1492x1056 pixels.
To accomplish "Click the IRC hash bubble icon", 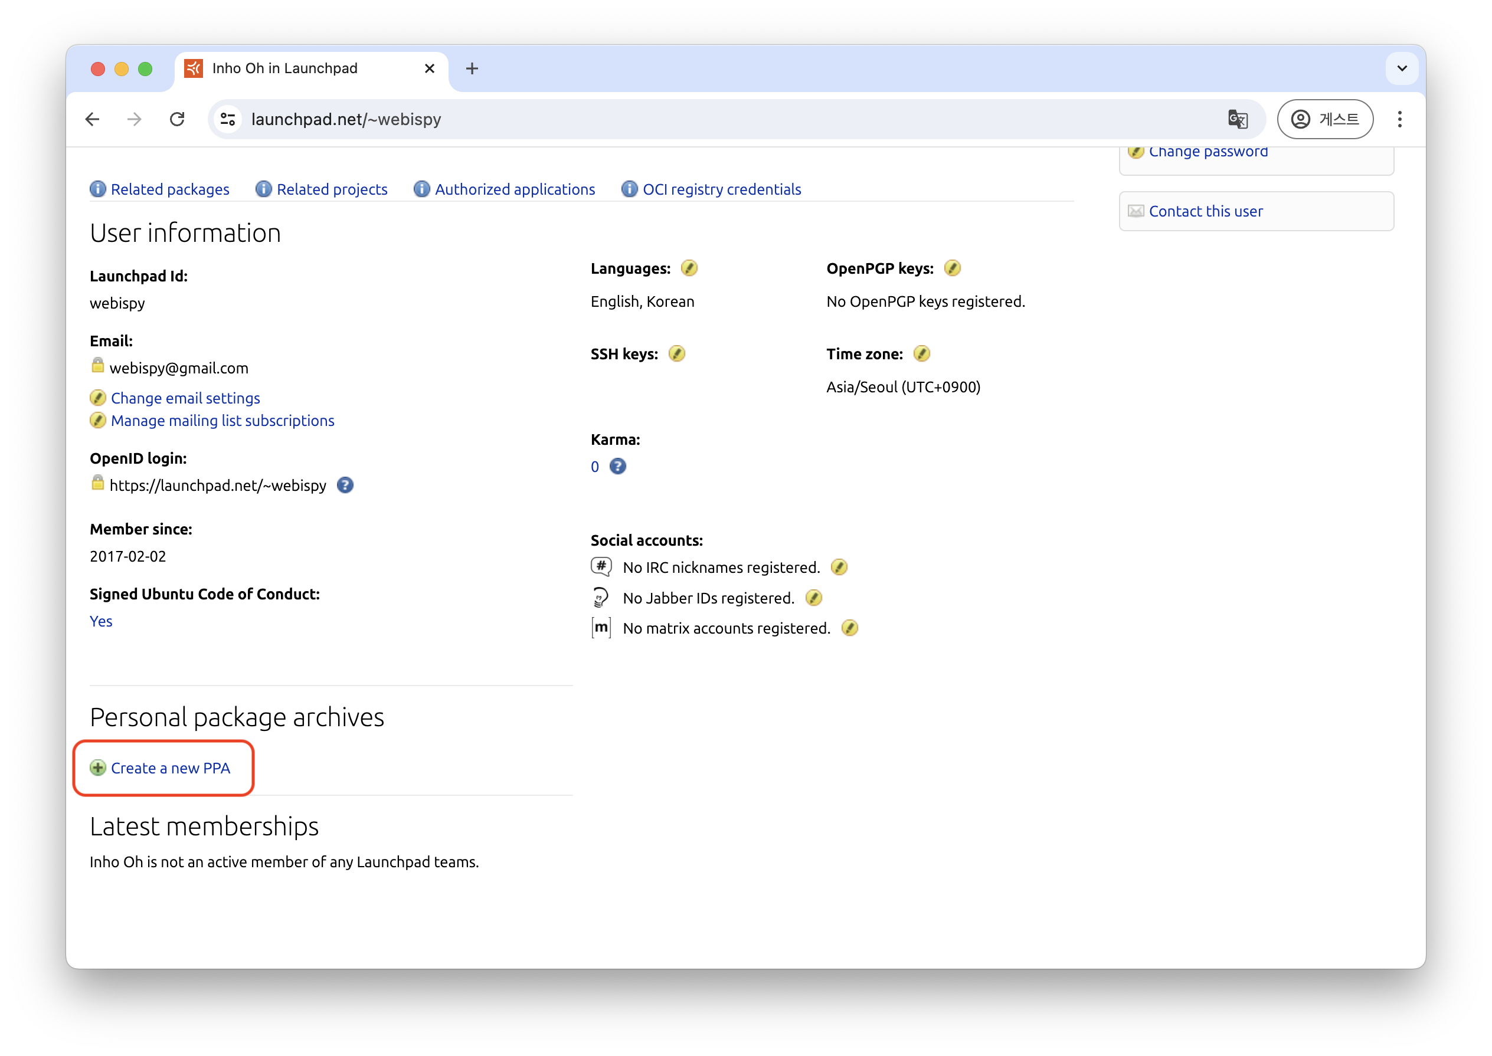I will pyautogui.click(x=601, y=567).
